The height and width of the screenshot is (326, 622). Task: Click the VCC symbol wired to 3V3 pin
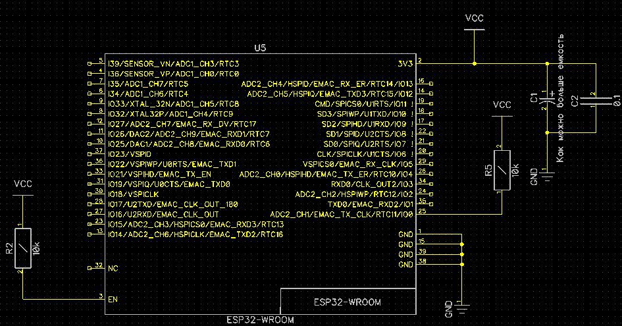[x=474, y=22]
